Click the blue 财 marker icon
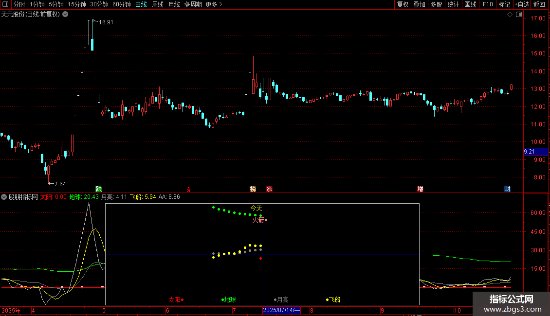The image size is (550, 316). (507, 189)
